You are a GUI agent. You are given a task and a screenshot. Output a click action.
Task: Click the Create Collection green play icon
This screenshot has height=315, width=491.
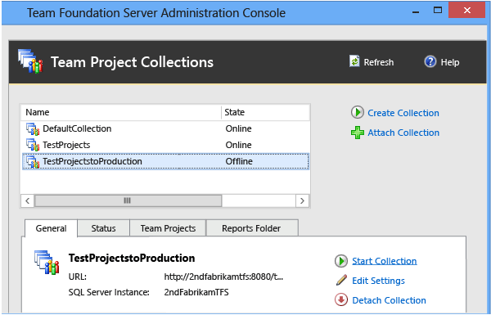358,112
